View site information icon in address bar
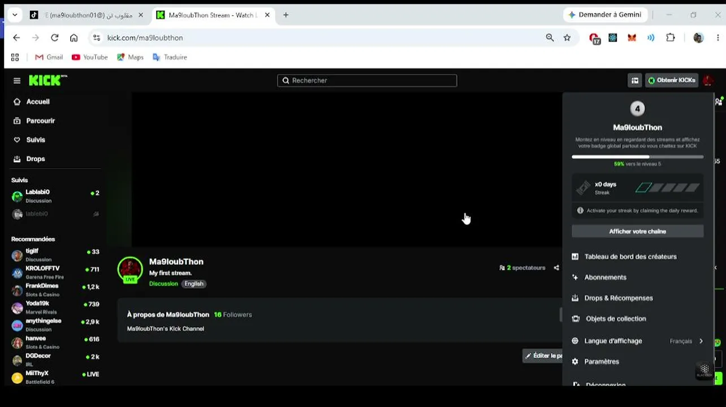Viewport: 726px width, 407px height. tap(97, 38)
